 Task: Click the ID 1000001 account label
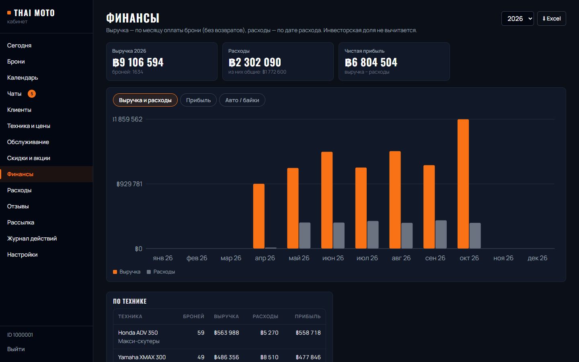[x=20, y=335]
